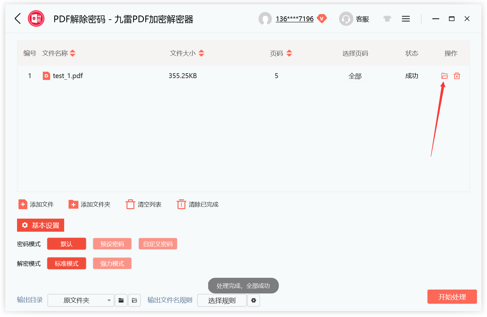Image resolution: width=487 pixels, height=317 pixels.
Task: Add files via the 添加文件 icon
Action: [x=23, y=204]
